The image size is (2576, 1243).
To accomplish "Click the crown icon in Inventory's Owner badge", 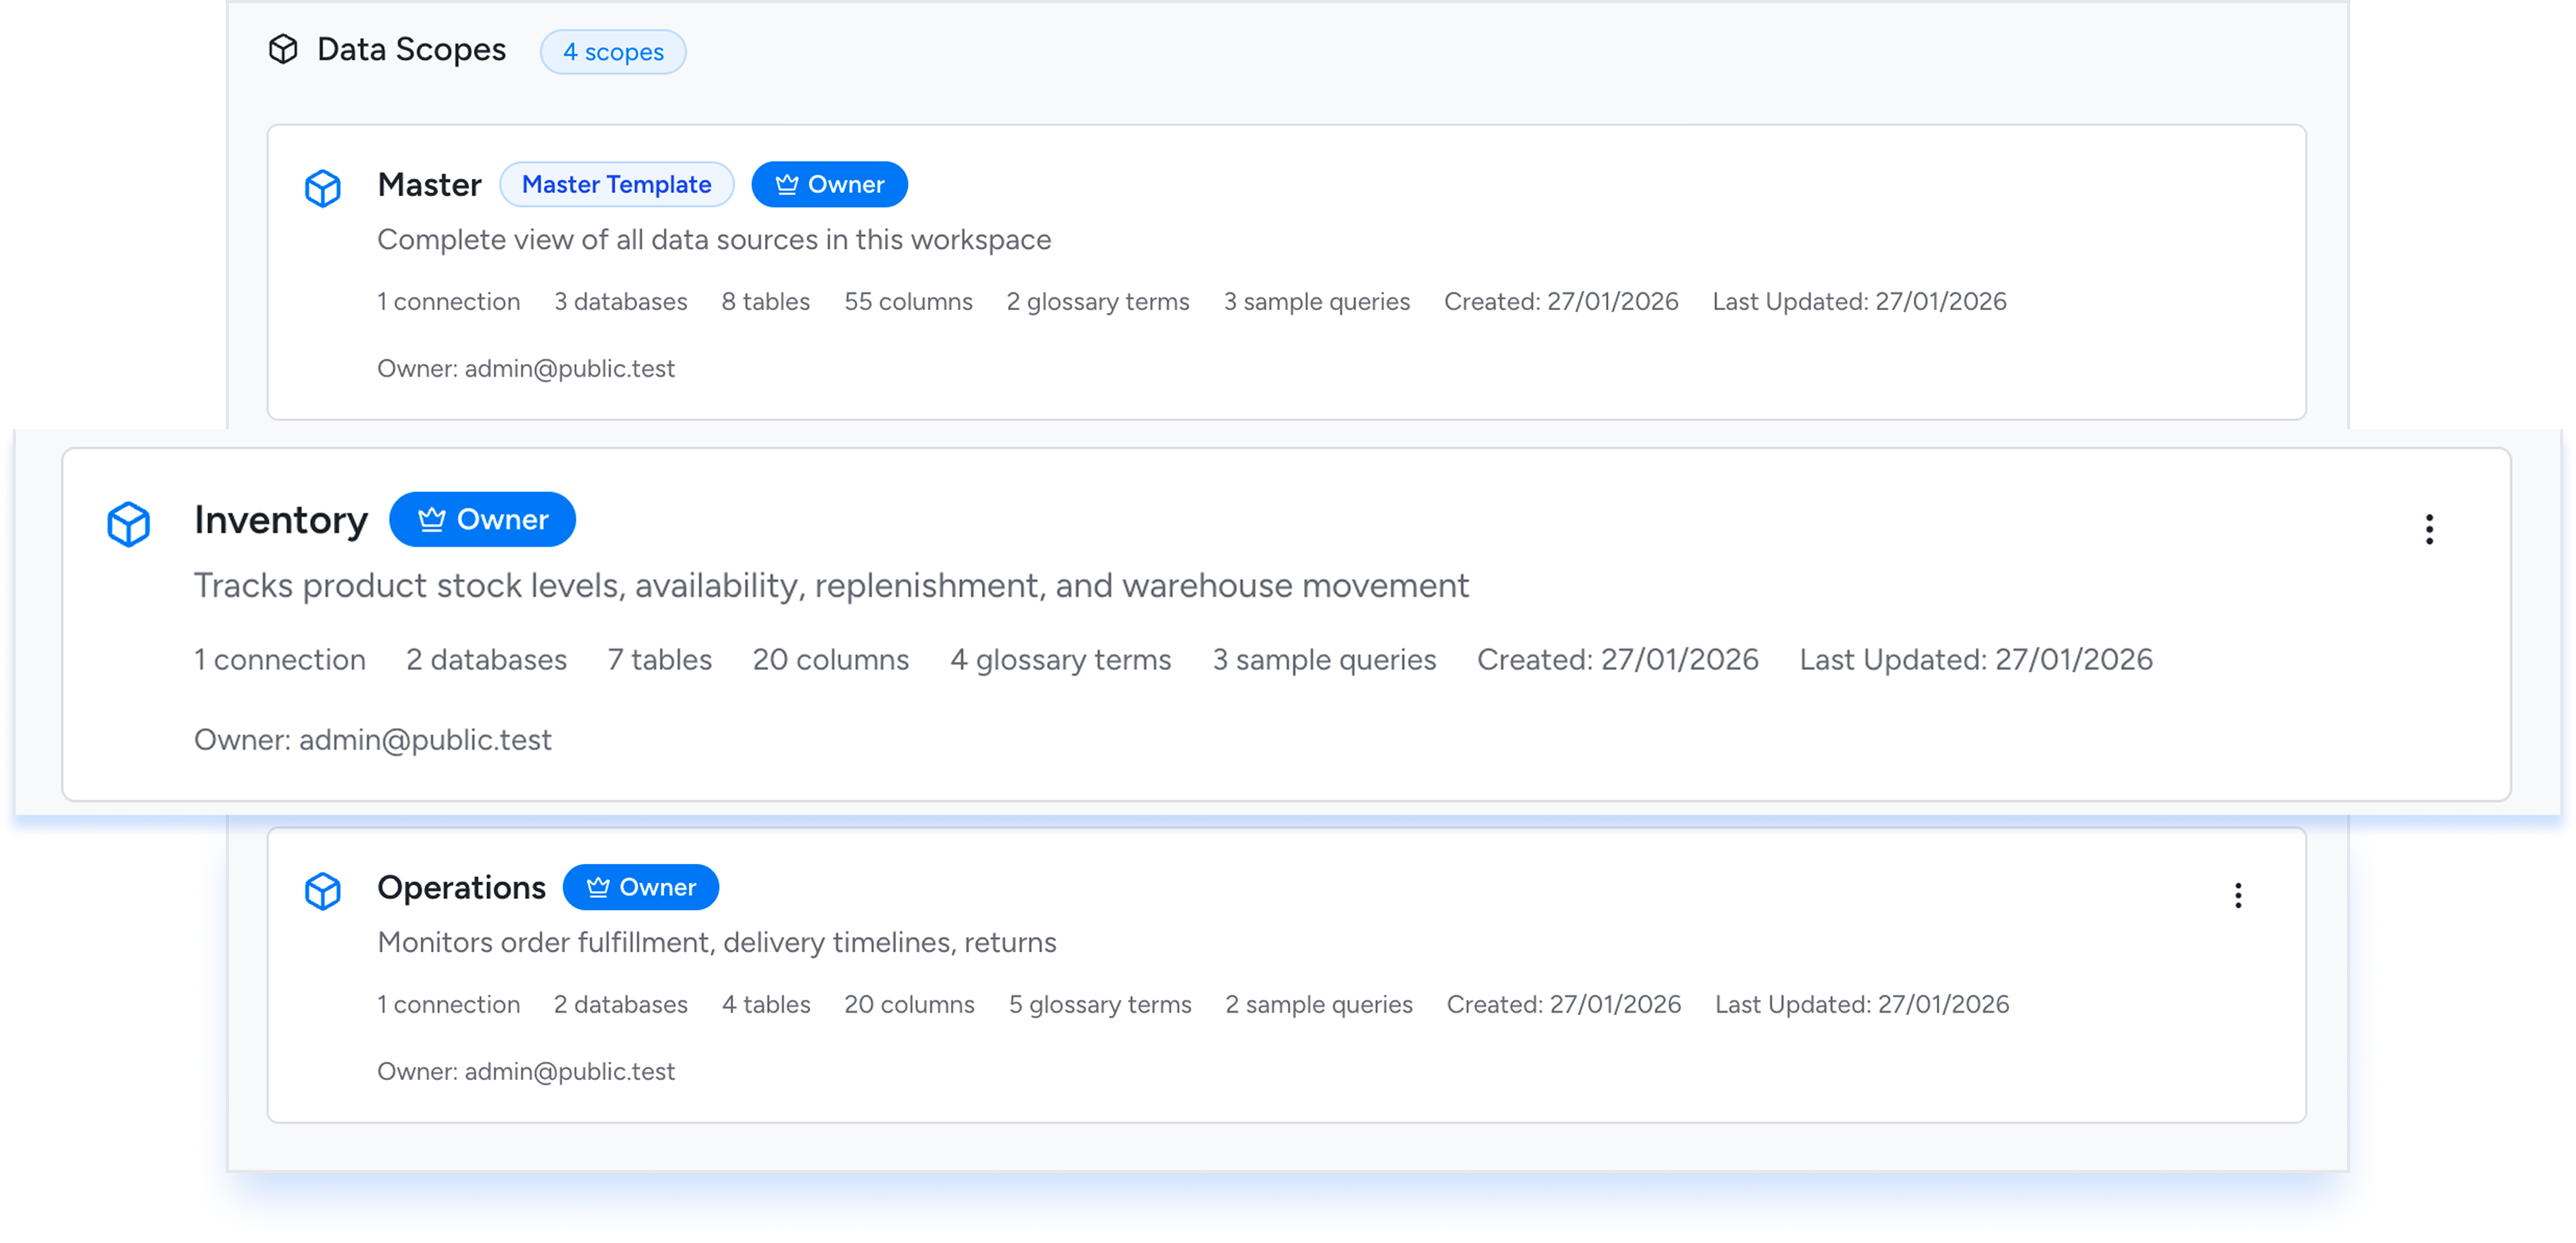I will pyautogui.click(x=431, y=520).
